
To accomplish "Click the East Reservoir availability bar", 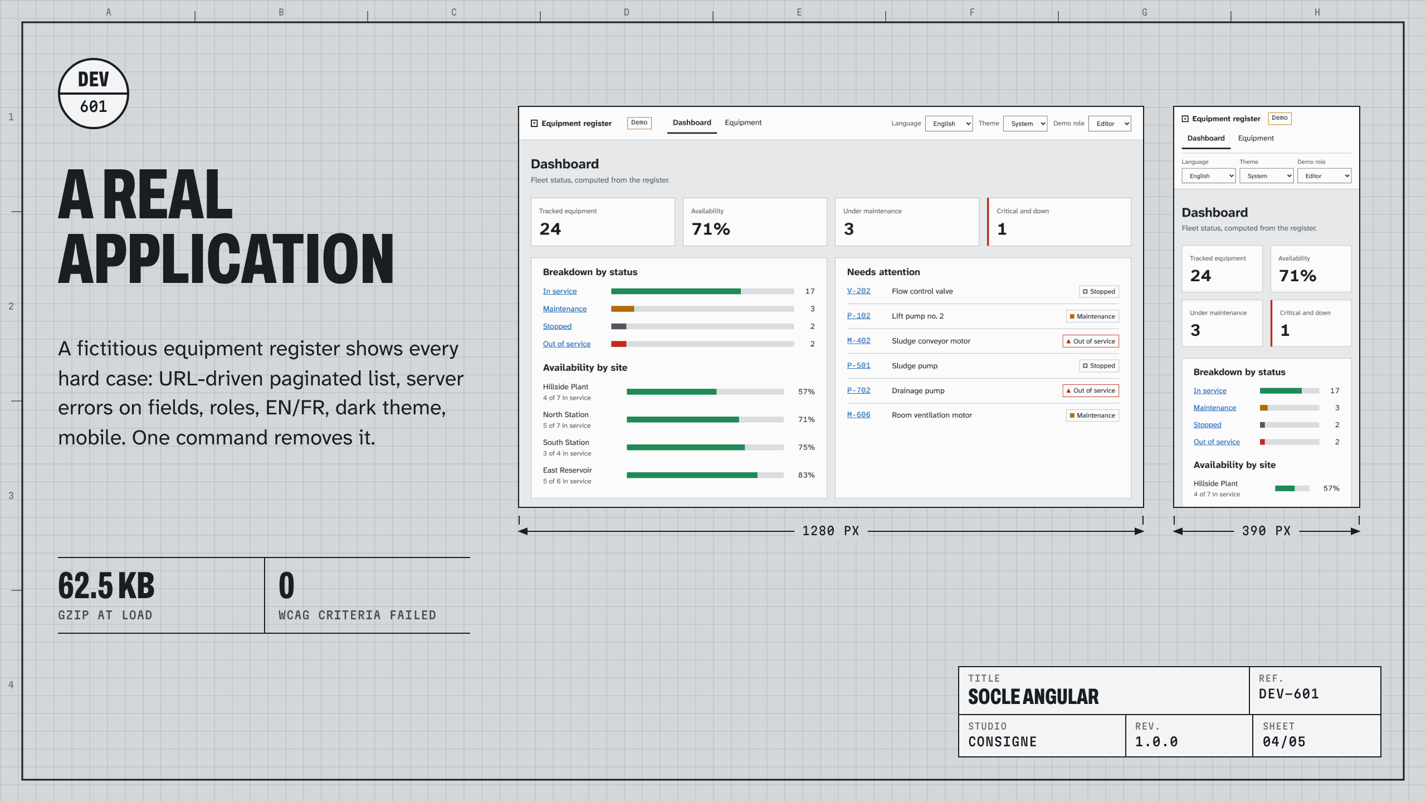I will (x=705, y=476).
